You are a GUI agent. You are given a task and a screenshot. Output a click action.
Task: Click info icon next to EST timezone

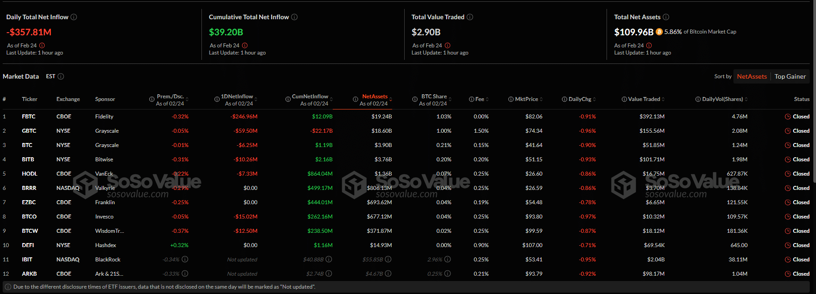pyautogui.click(x=61, y=76)
